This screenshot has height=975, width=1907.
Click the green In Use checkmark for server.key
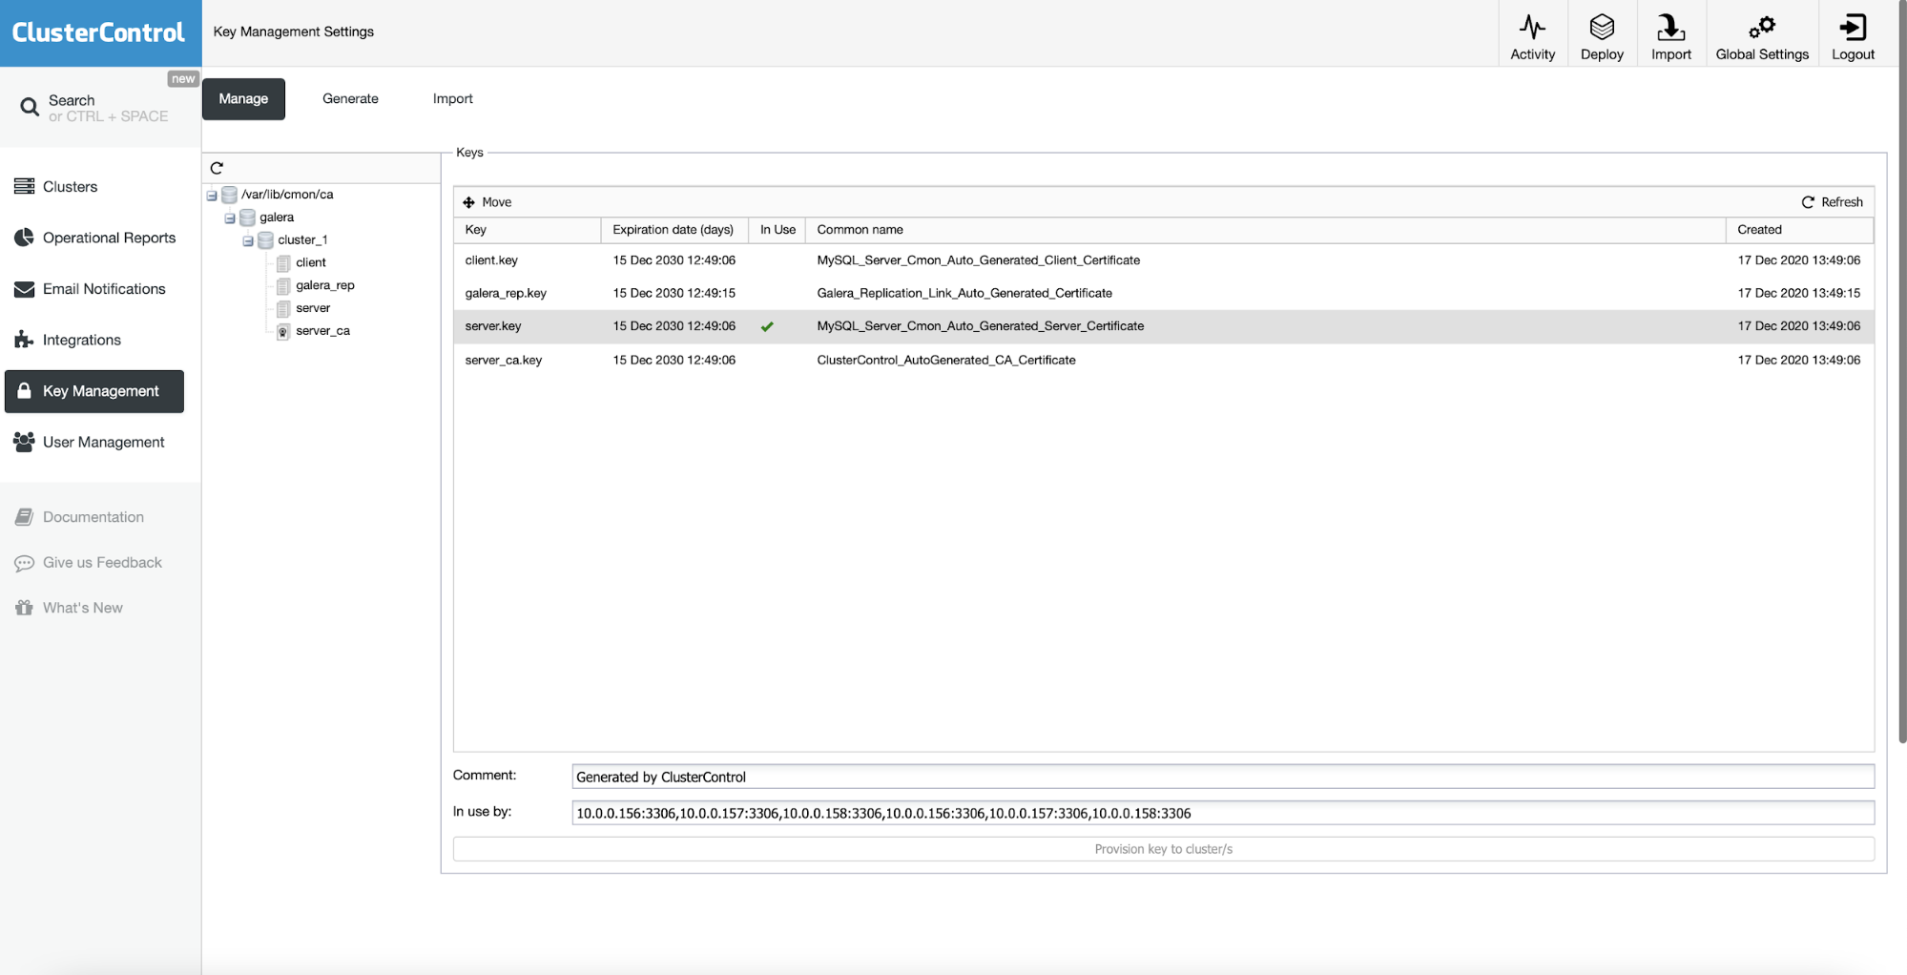coord(767,326)
